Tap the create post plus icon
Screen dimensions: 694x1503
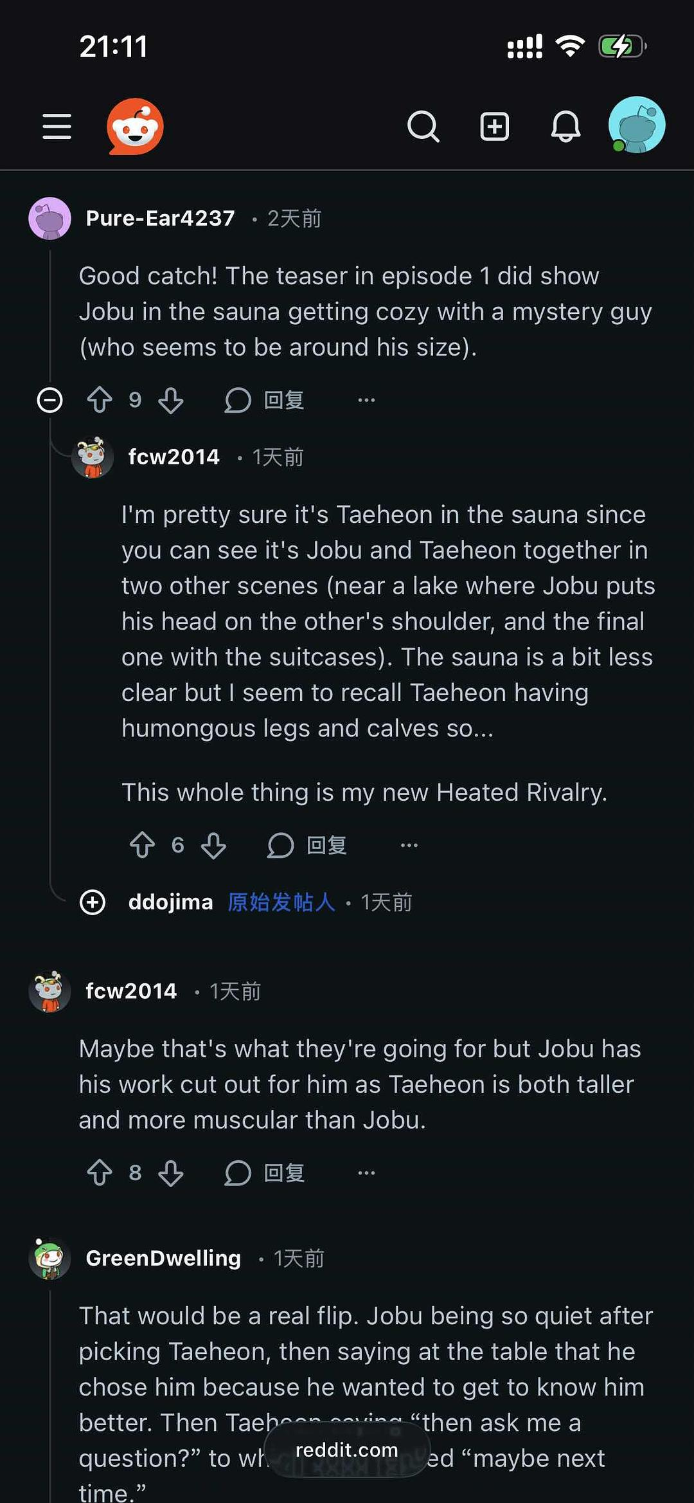(x=495, y=126)
